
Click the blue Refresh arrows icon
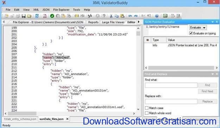[x=37, y=16]
